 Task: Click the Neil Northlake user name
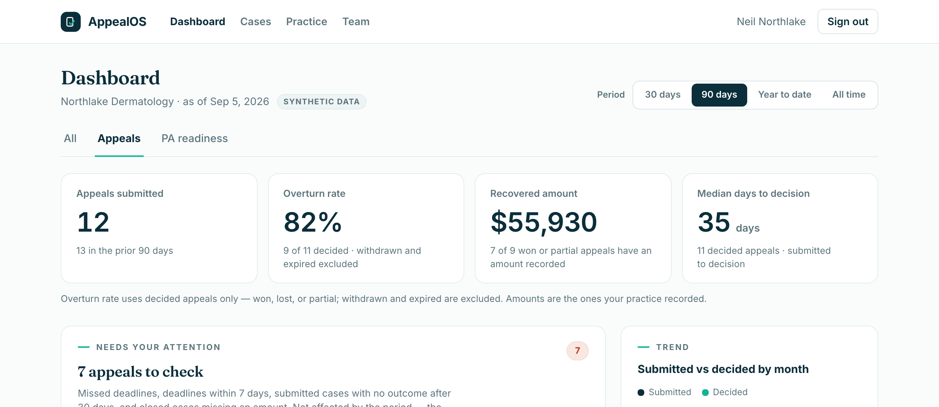pos(771,22)
